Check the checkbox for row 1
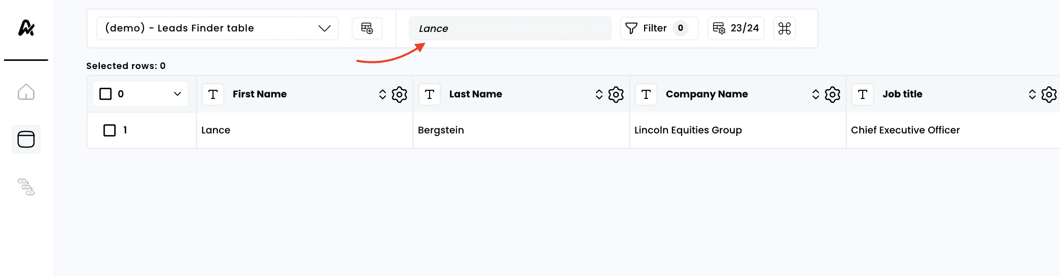 tap(110, 130)
